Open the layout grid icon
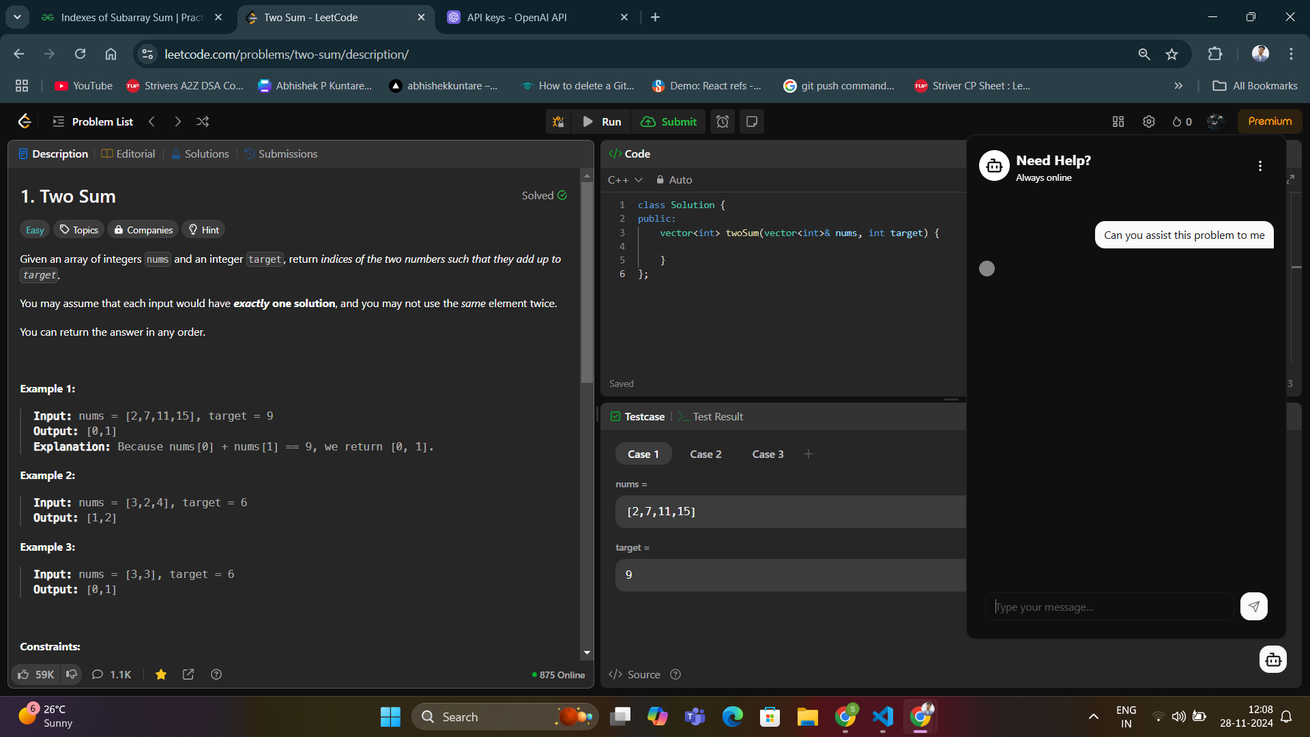This screenshot has width=1310, height=737. click(1118, 121)
